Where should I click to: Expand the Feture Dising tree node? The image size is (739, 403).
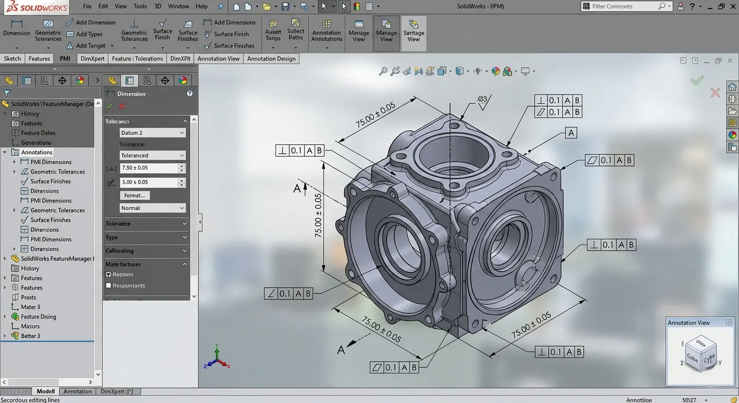coord(5,316)
